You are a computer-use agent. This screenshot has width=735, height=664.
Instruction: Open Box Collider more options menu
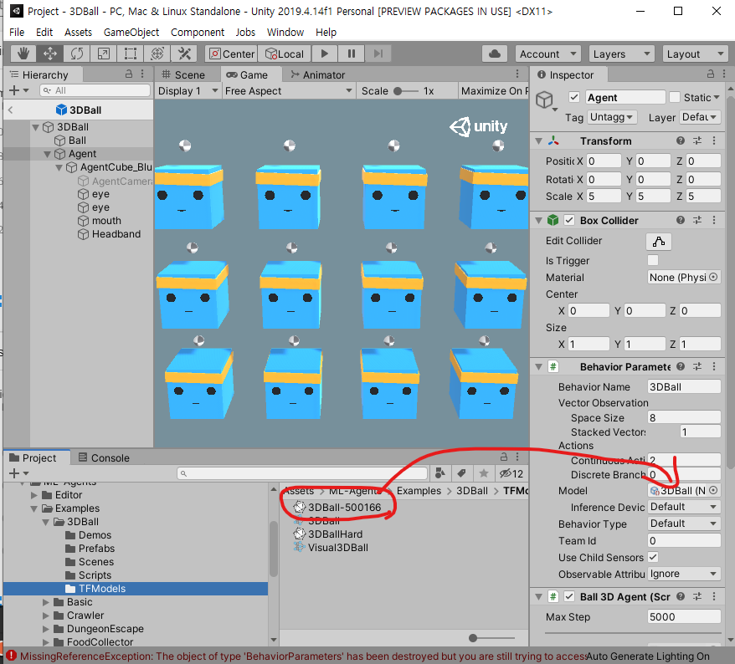point(714,220)
